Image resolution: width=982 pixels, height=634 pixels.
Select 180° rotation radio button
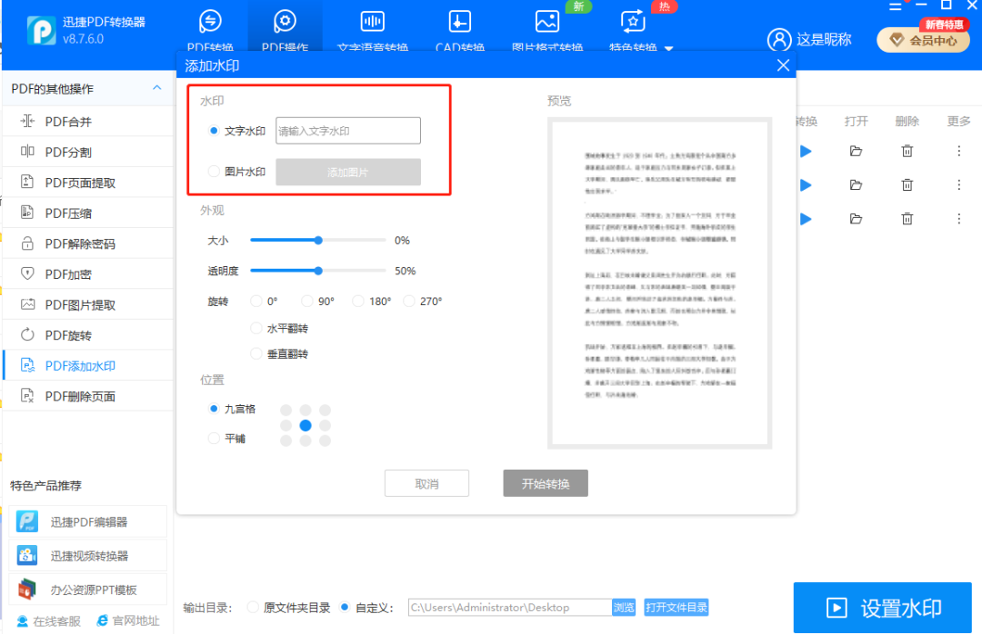click(x=358, y=301)
